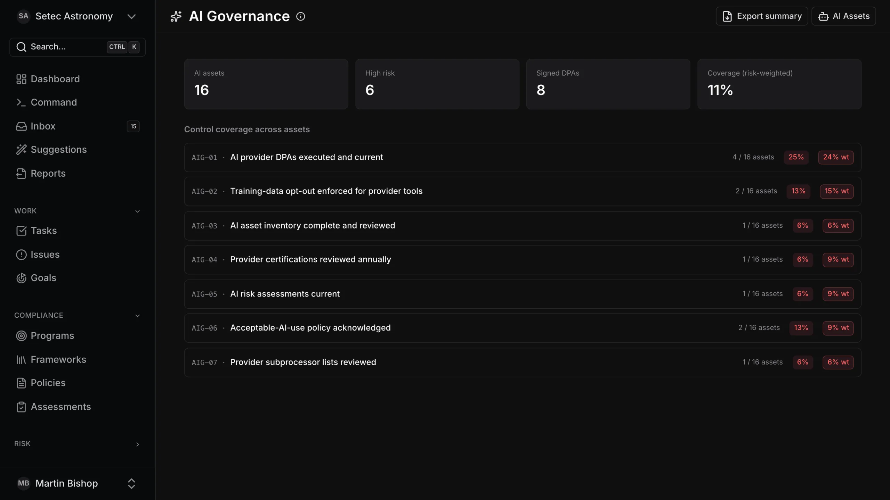Screen dimensions: 890x500
Task: Click the Goals target icon
Action: pos(21,278)
